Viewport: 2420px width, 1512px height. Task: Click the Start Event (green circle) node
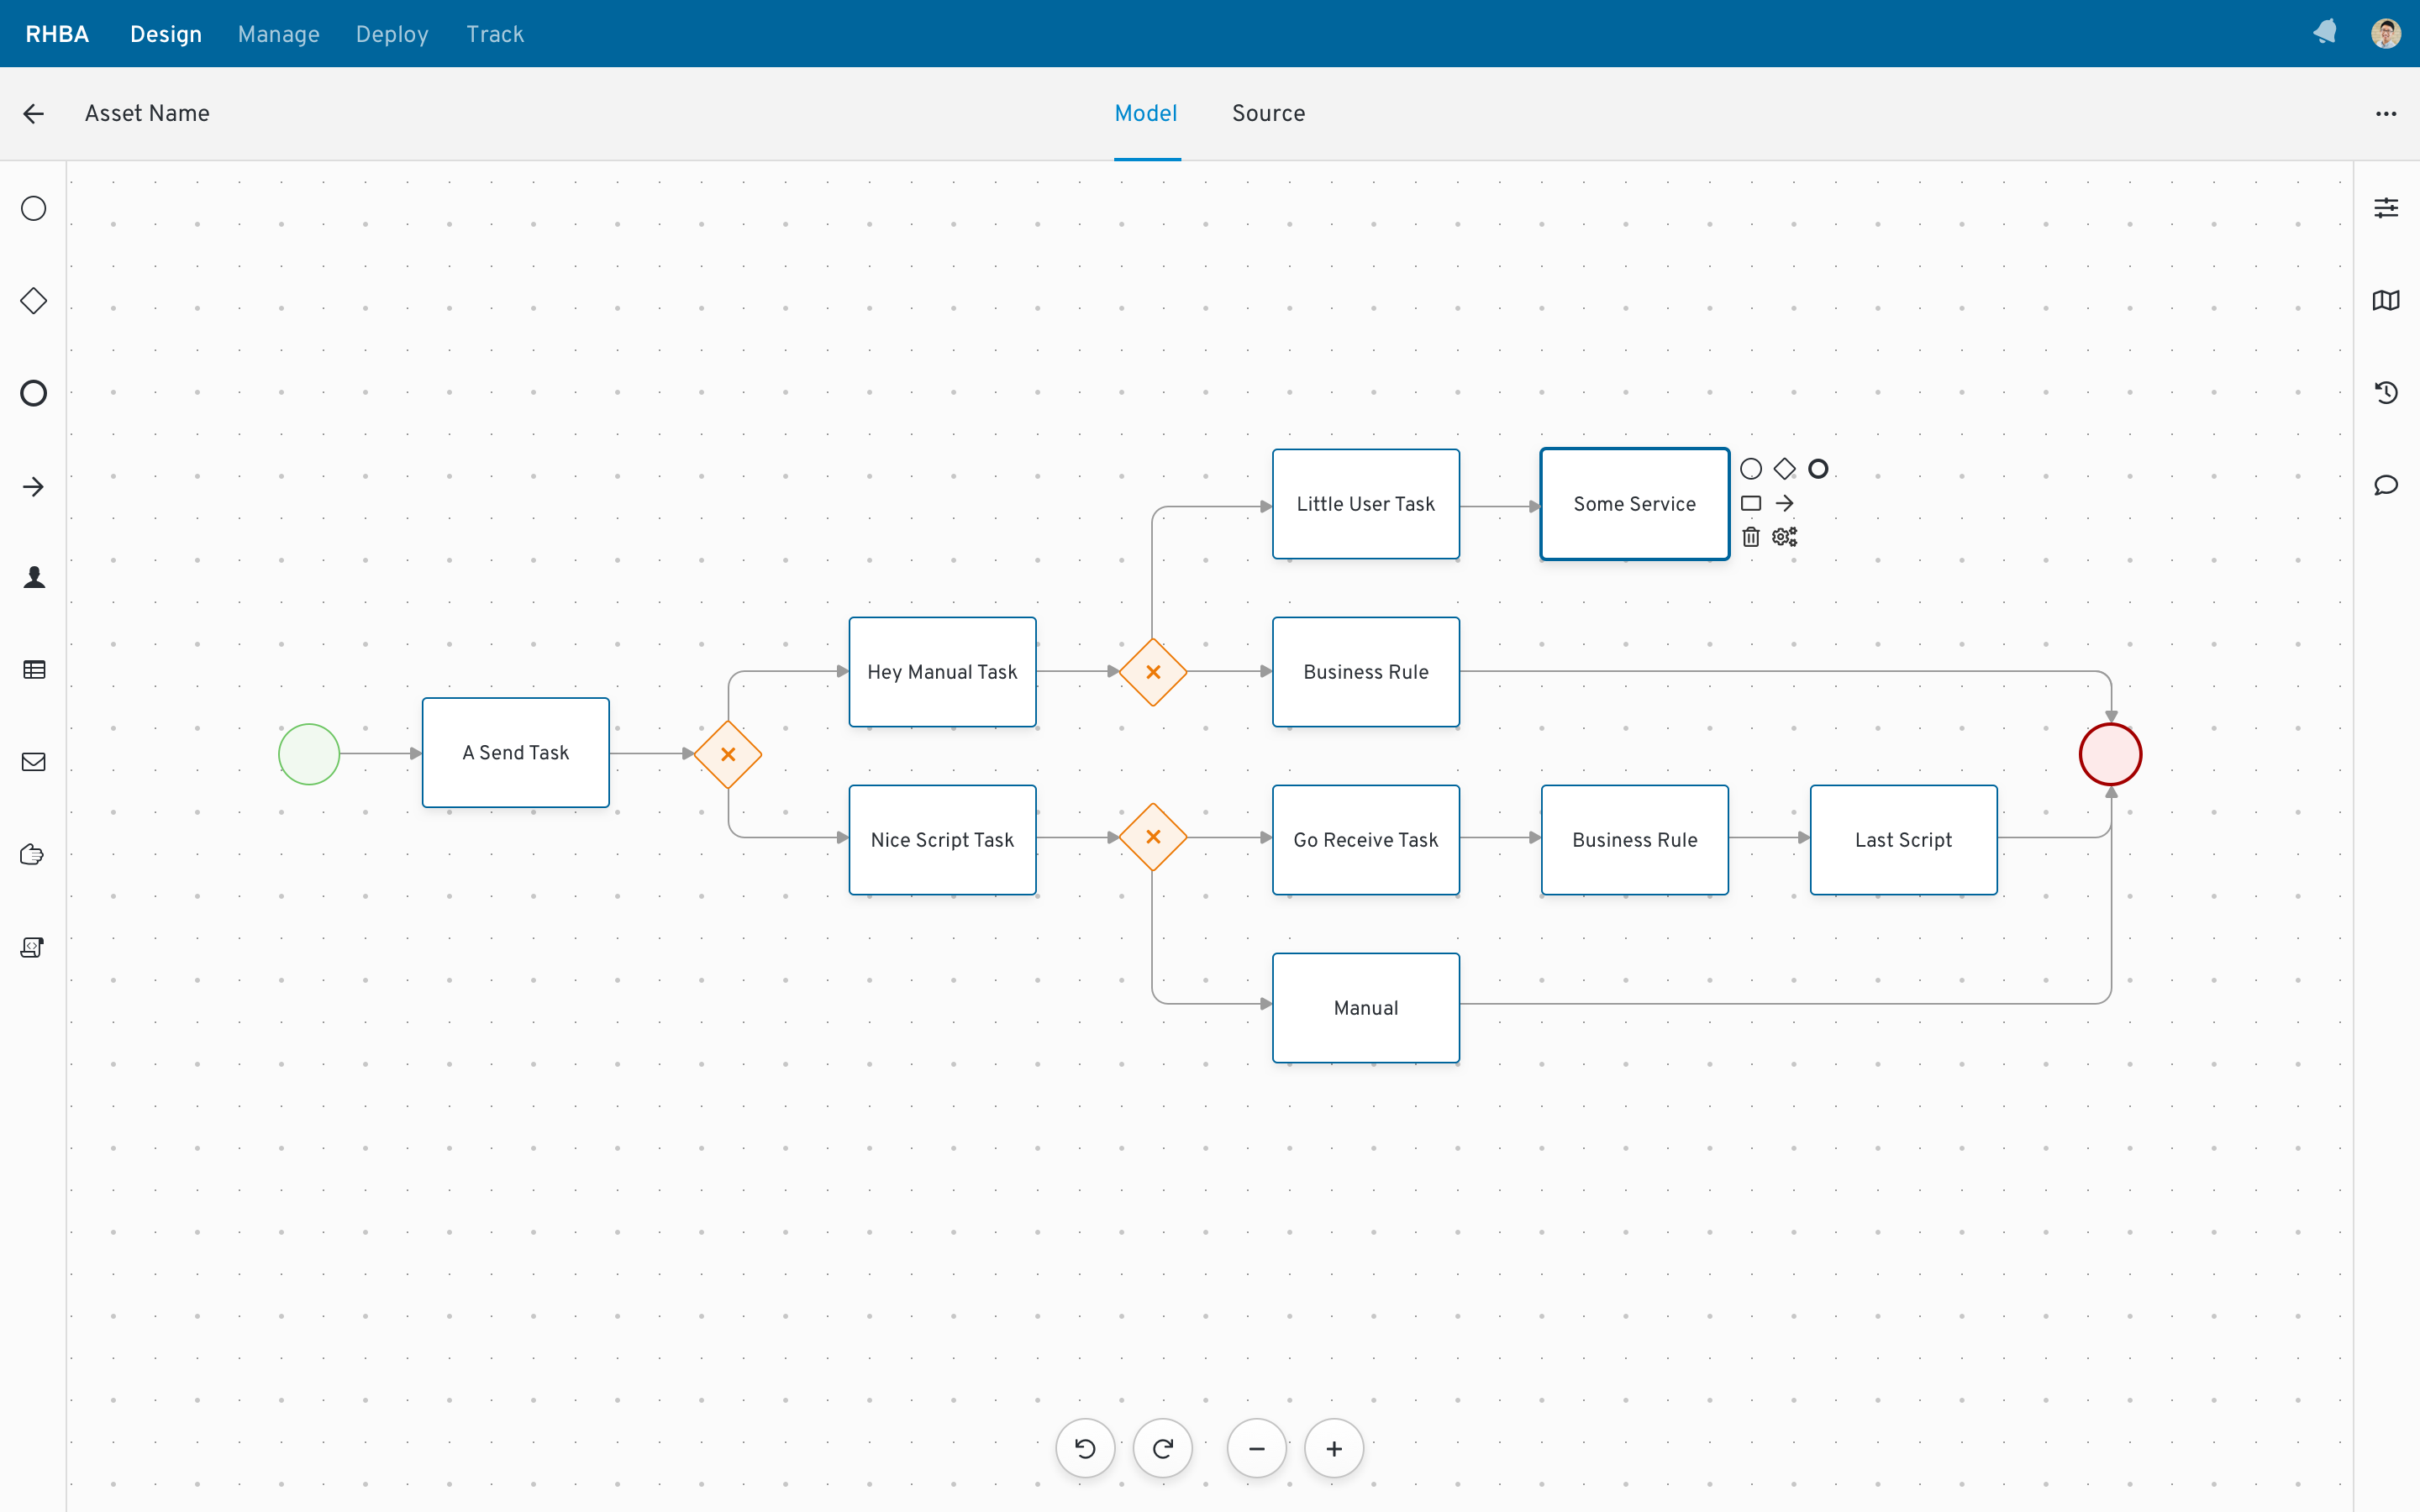310,753
